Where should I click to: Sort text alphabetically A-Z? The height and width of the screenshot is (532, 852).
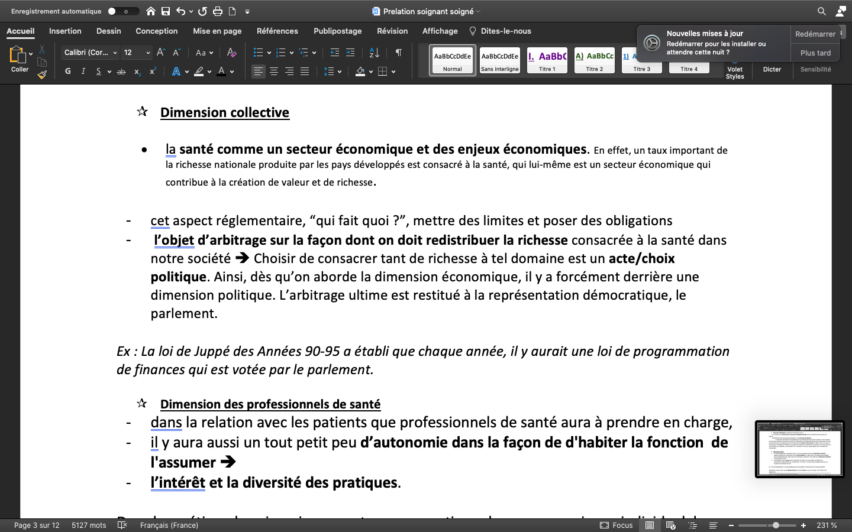coord(375,53)
